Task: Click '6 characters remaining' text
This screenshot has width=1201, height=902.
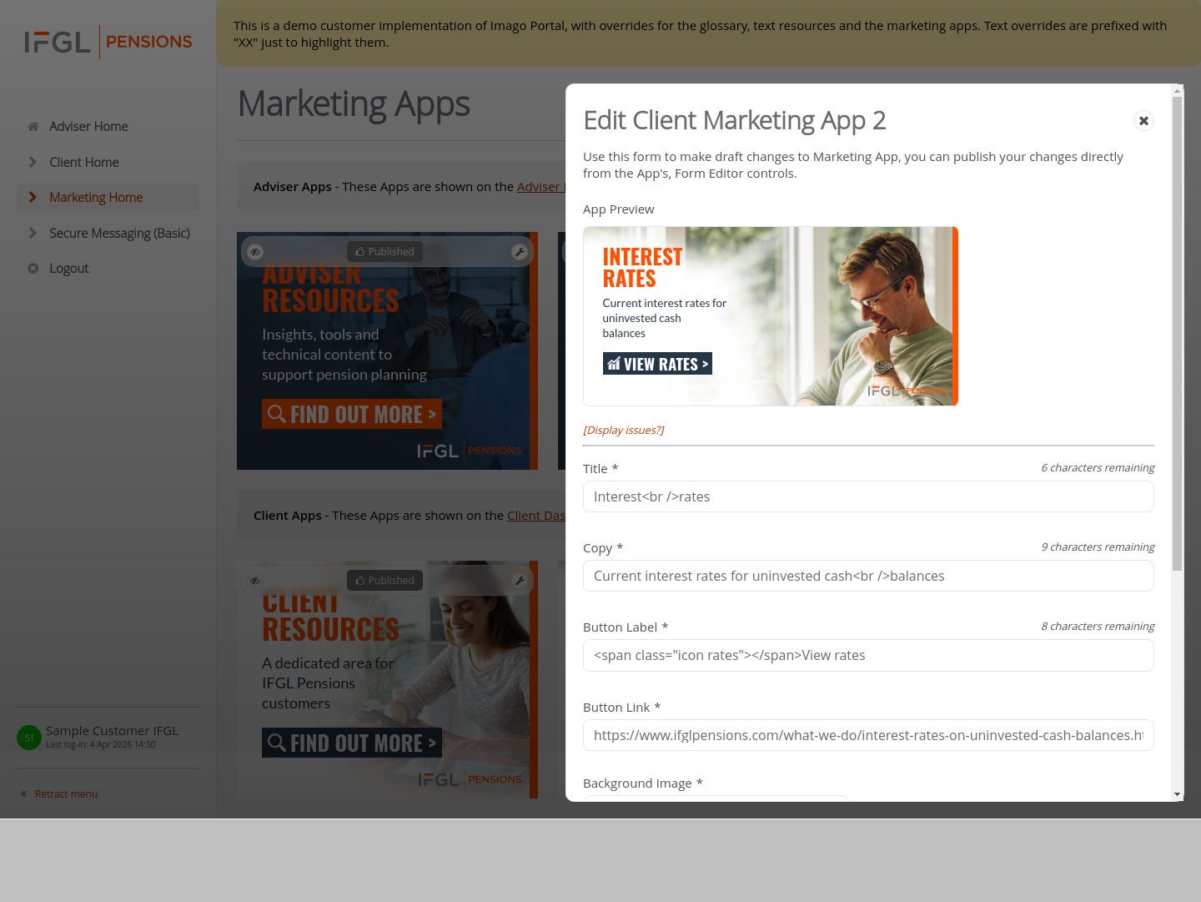Action: pyautogui.click(x=1098, y=468)
